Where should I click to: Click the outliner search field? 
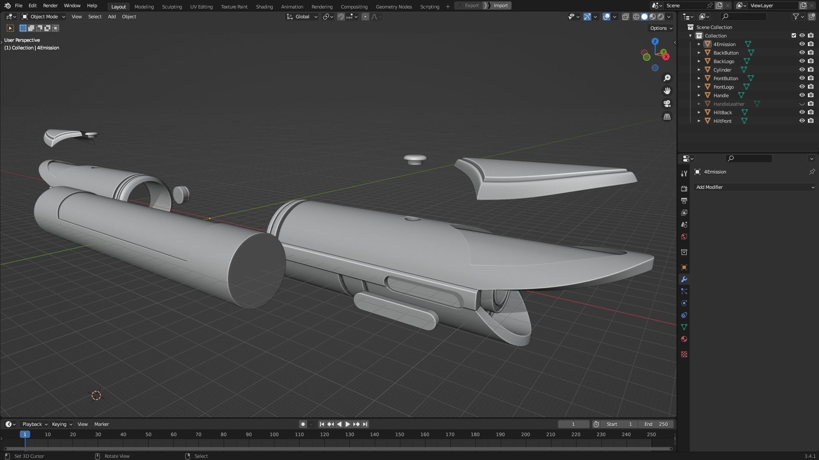tap(743, 17)
